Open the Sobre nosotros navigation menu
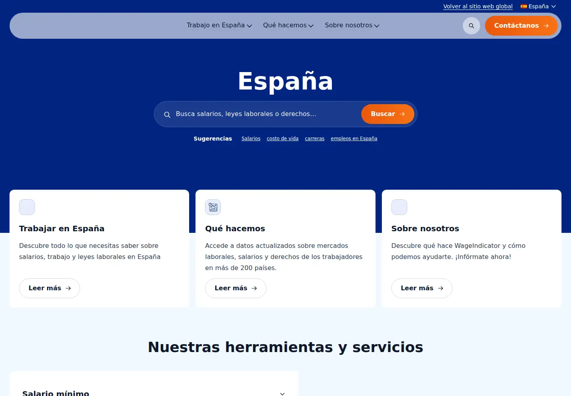571x396 pixels. pos(352,25)
